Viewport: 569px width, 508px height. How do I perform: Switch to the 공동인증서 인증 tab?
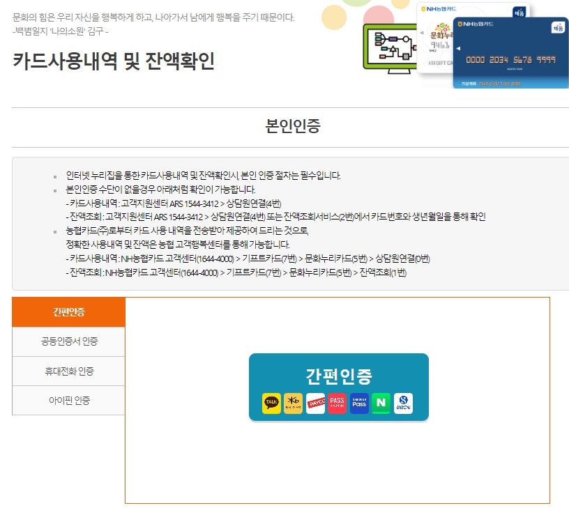(x=68, y=341)
